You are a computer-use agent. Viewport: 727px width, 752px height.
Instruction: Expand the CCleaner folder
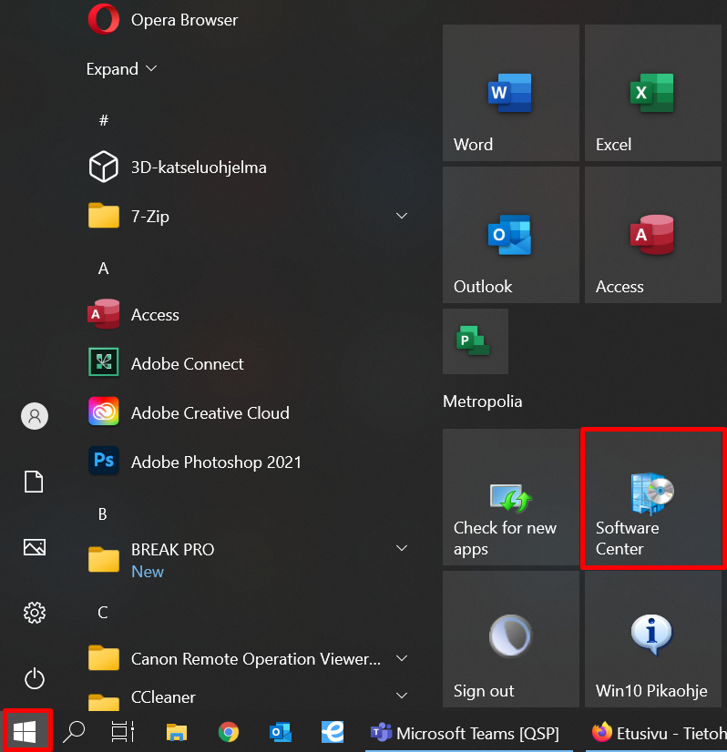coord(247,696)
